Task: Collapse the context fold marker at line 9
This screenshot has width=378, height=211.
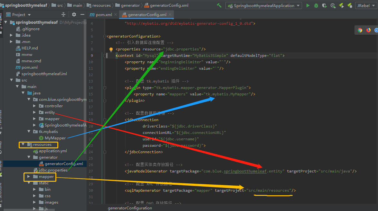Action: (x=105, y=56)
